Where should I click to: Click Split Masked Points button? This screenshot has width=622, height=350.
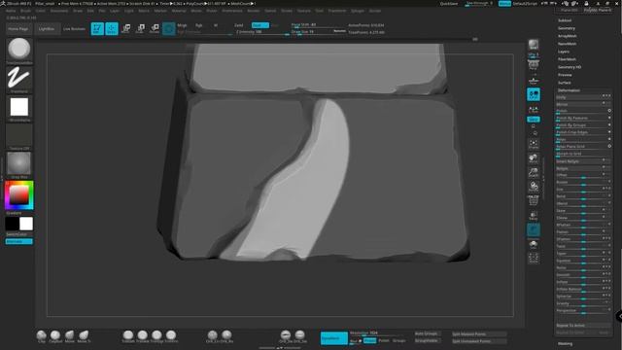pyautogui.click(x=479, y=334)
